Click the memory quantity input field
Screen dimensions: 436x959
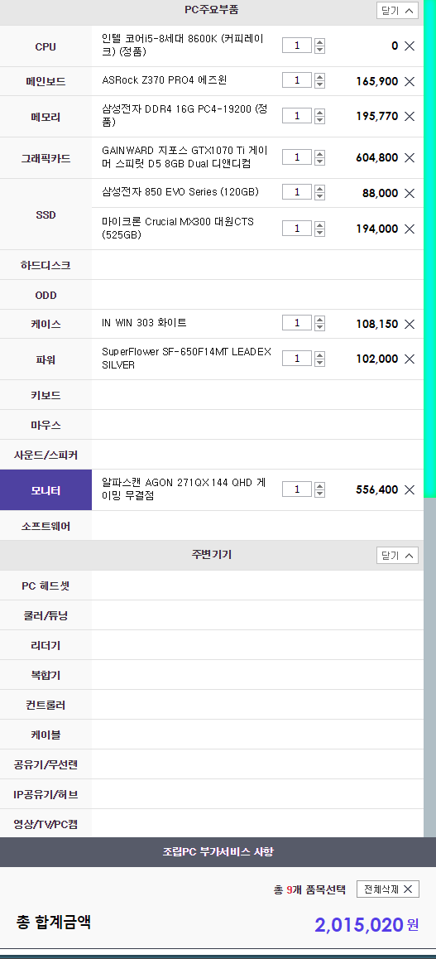[297, 116]
